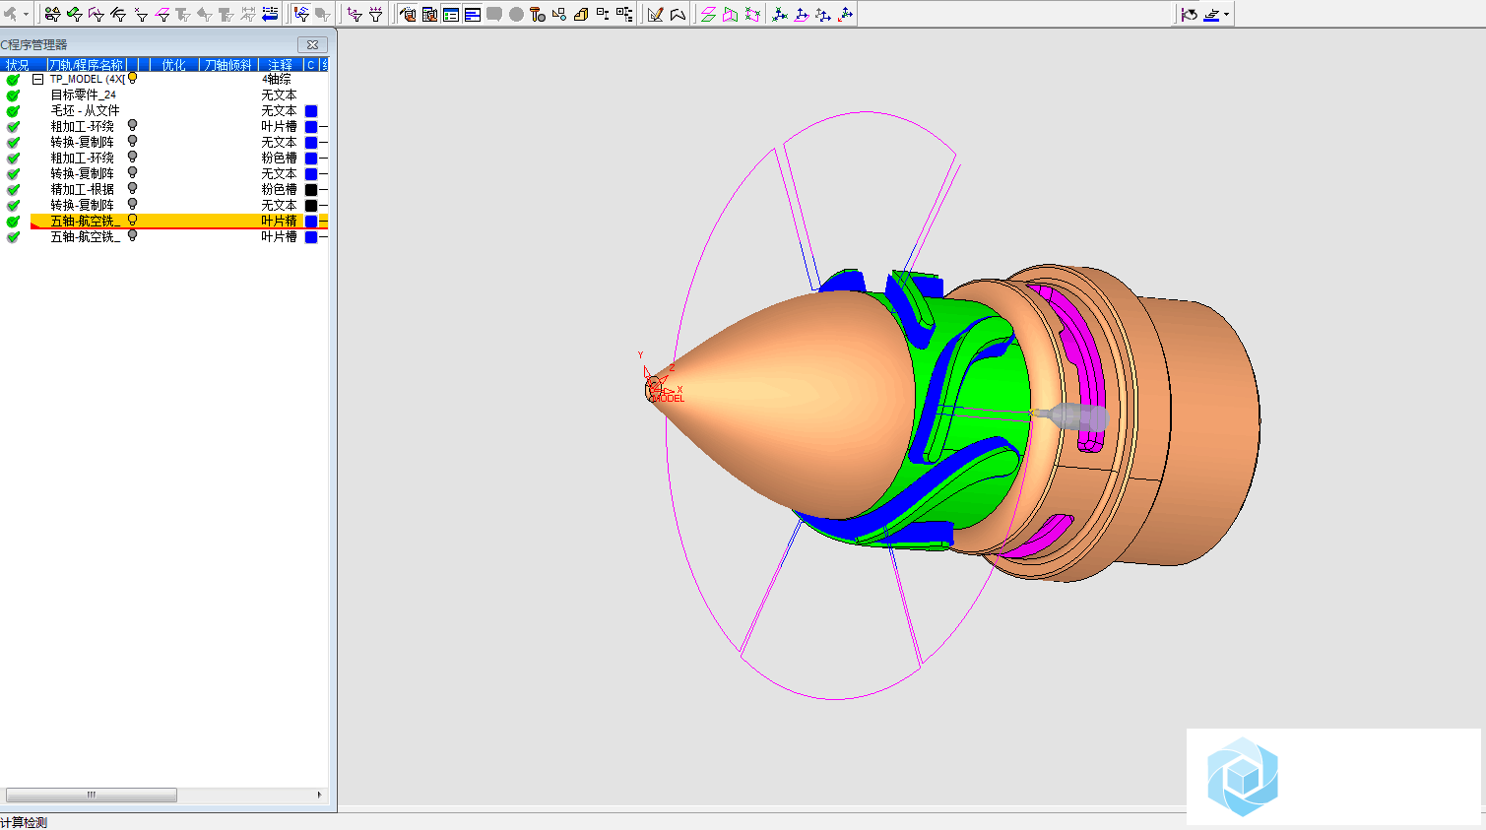
Task: Click the blue horizontal bars list icon
Action: coord(473,14)
